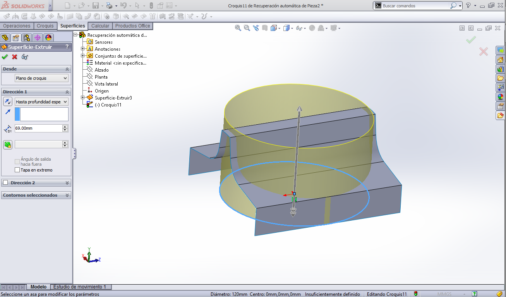Open Design Library icon in task pane
Screen dimensions: 506x297
[x=500, y=69]
